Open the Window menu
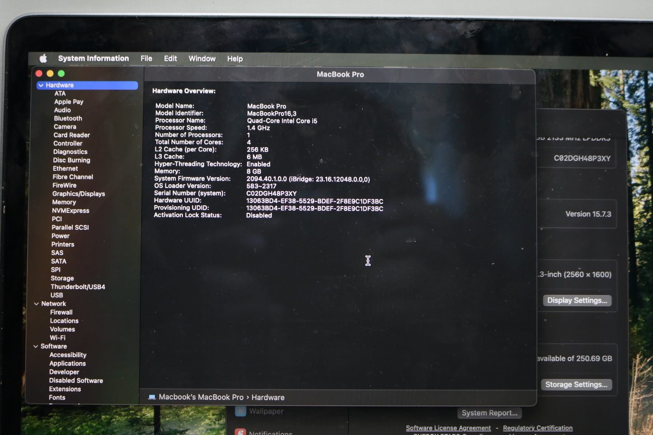Screen dimensions: 653x435 [202, 58]
